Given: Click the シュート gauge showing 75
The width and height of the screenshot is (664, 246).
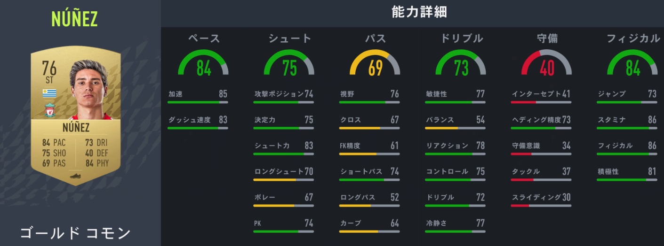Looking at the screenshot, I should (x=289, y=63).
